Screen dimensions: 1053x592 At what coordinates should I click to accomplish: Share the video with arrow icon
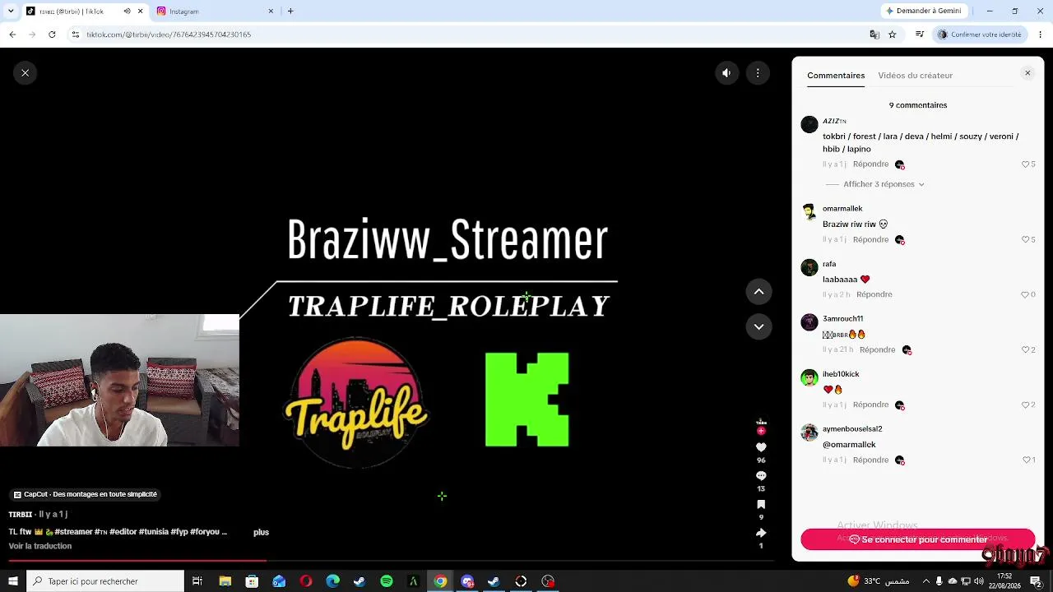coord(761,533)
